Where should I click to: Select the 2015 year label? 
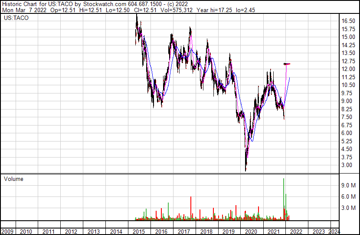[x=138, y=232]
